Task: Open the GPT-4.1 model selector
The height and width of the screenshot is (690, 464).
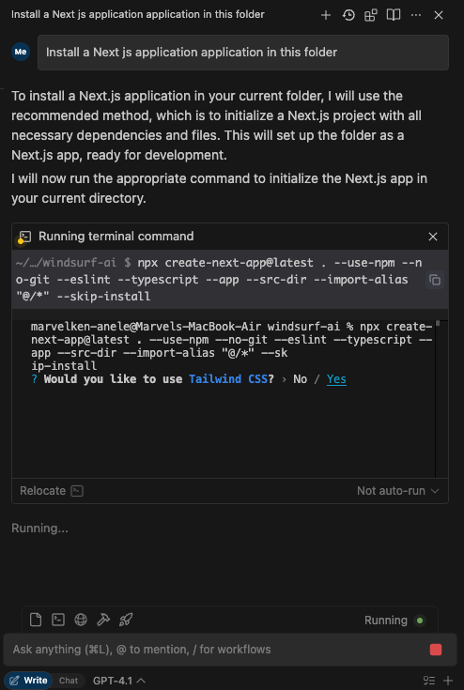Action: [x=119, y=681]
